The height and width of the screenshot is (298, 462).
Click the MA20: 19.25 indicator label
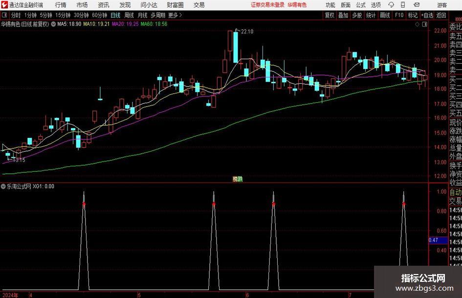(x=125, y=24)
